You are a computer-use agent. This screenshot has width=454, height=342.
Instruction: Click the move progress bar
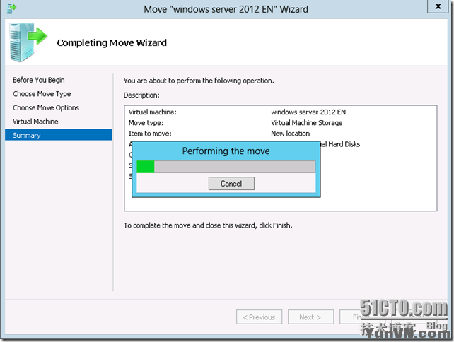226,167
